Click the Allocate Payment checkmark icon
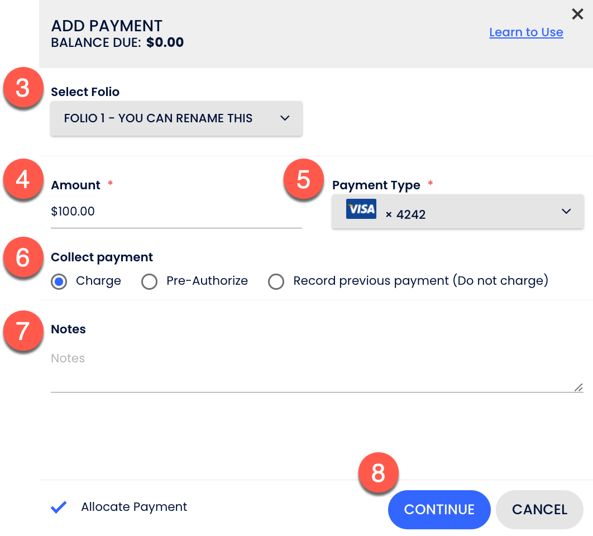The width and height of the screenshot is (593, 536). (x=59, y=507)
